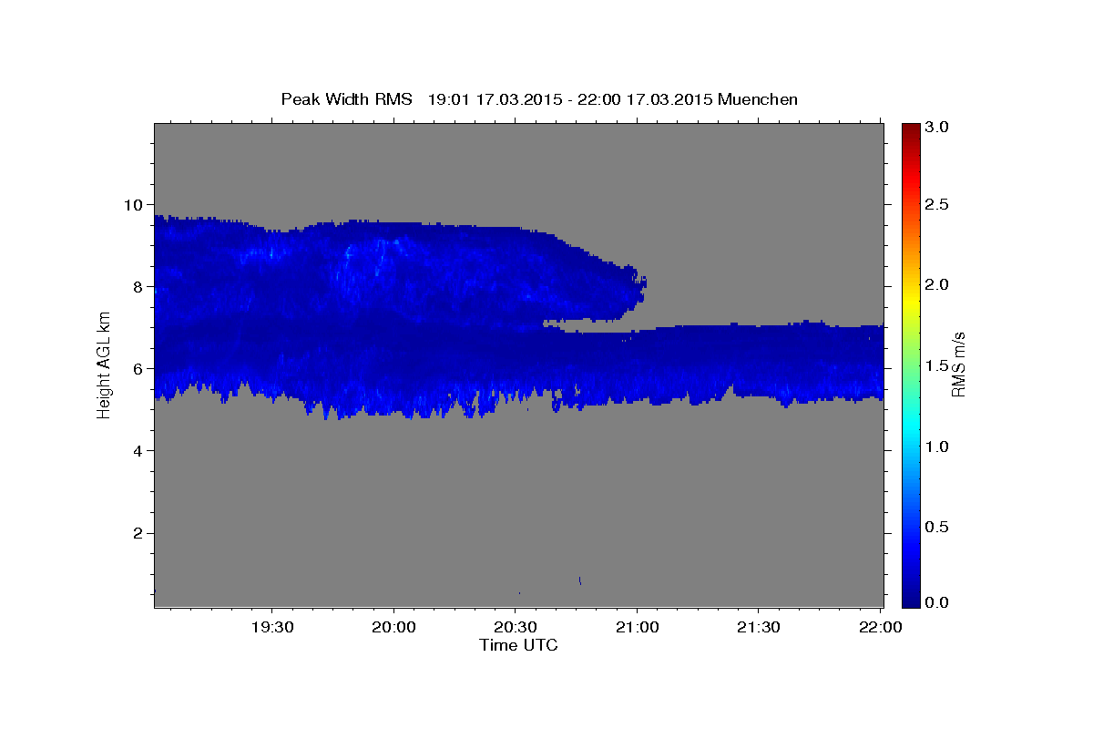Click the colorbar value 2.0

(x=938, y=284)
